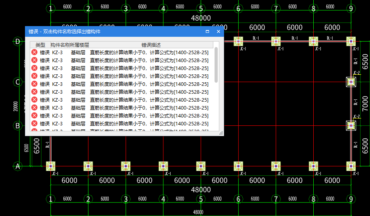This screenshot has width=370, height=216.
Task: Select axis bubble D on left side
Action: (17, 42)
